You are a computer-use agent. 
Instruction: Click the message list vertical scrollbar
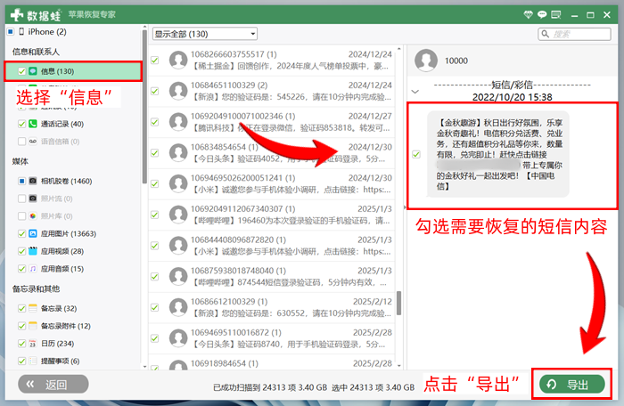pyautogui.click(x=398, y=303)
